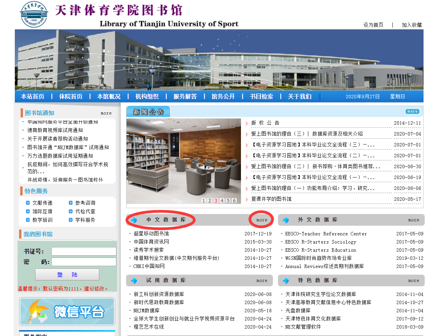Open 读秀学术搜索 link
This screenshot has width=443, height=336.
pyautogui.click(x=149, y=250)
